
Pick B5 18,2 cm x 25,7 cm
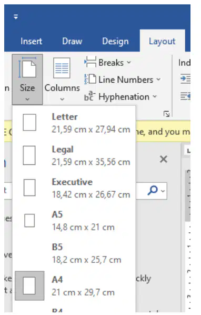(74, 253)
